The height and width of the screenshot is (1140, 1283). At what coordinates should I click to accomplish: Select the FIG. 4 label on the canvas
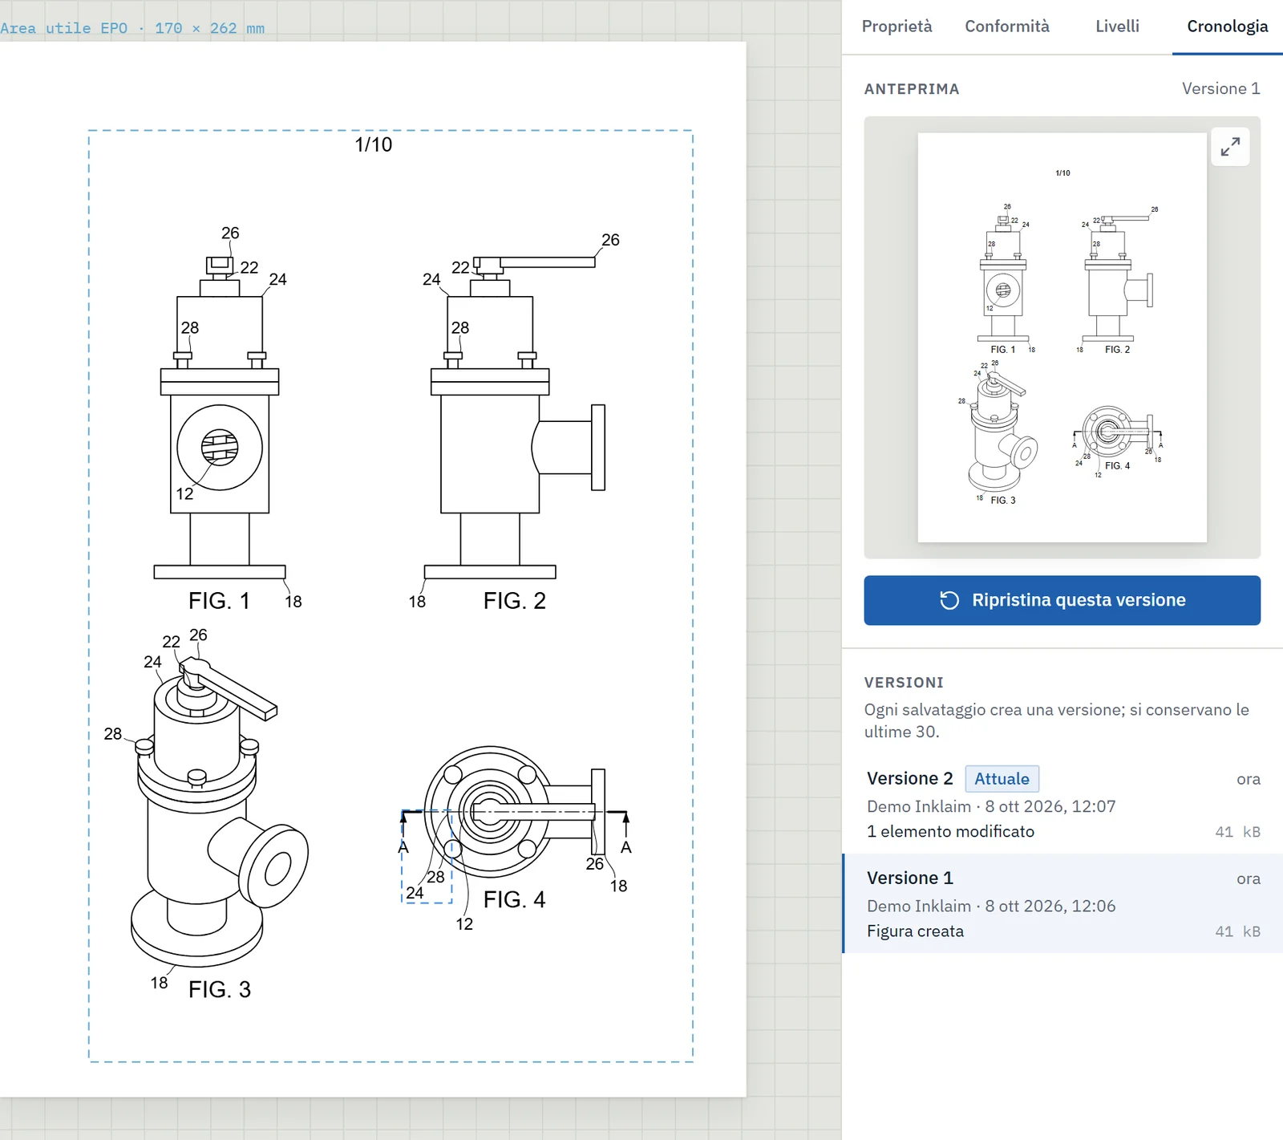[x=514, y=900]
